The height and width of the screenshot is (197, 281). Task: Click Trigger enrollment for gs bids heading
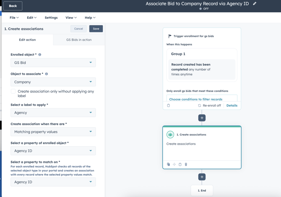193,36
